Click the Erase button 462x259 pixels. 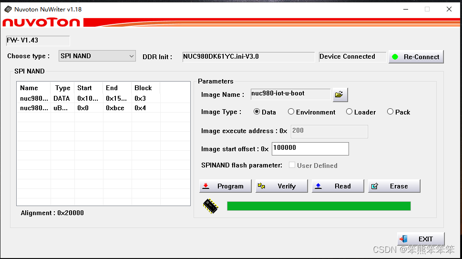pyautogui.click(x=394, y=186)
